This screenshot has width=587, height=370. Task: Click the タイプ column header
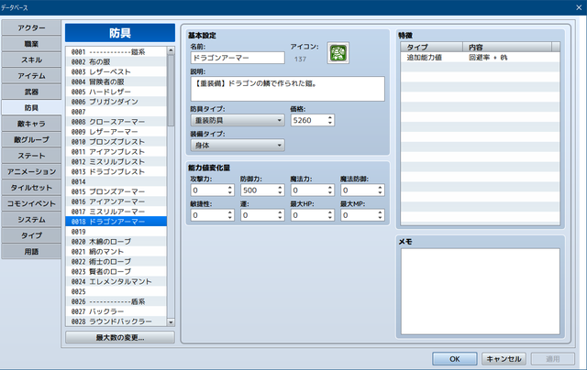pyautogui.click(x=432, y=47)
